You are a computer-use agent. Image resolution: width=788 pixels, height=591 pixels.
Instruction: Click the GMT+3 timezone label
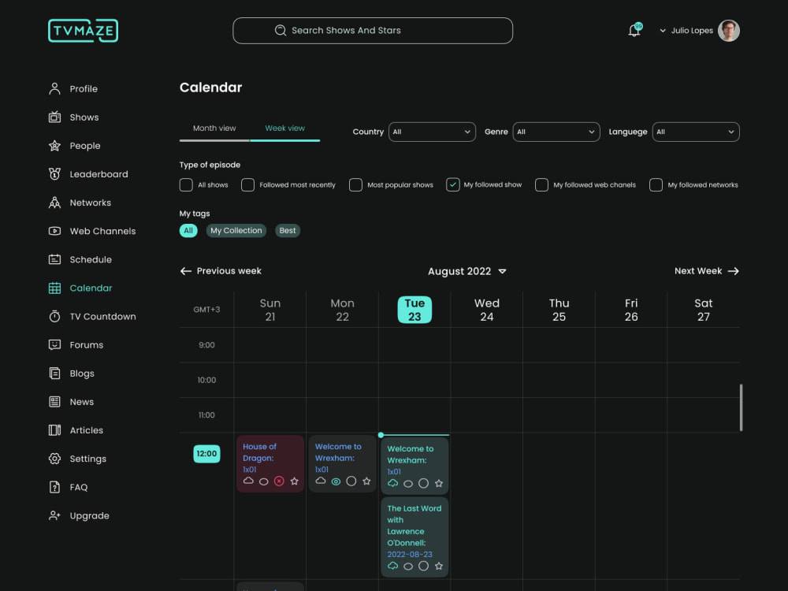pyautogui.click(x=206, y=310)
